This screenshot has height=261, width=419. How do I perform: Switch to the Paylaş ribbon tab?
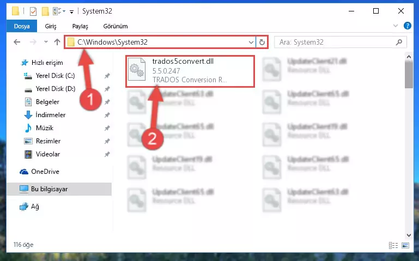point(80,26)
